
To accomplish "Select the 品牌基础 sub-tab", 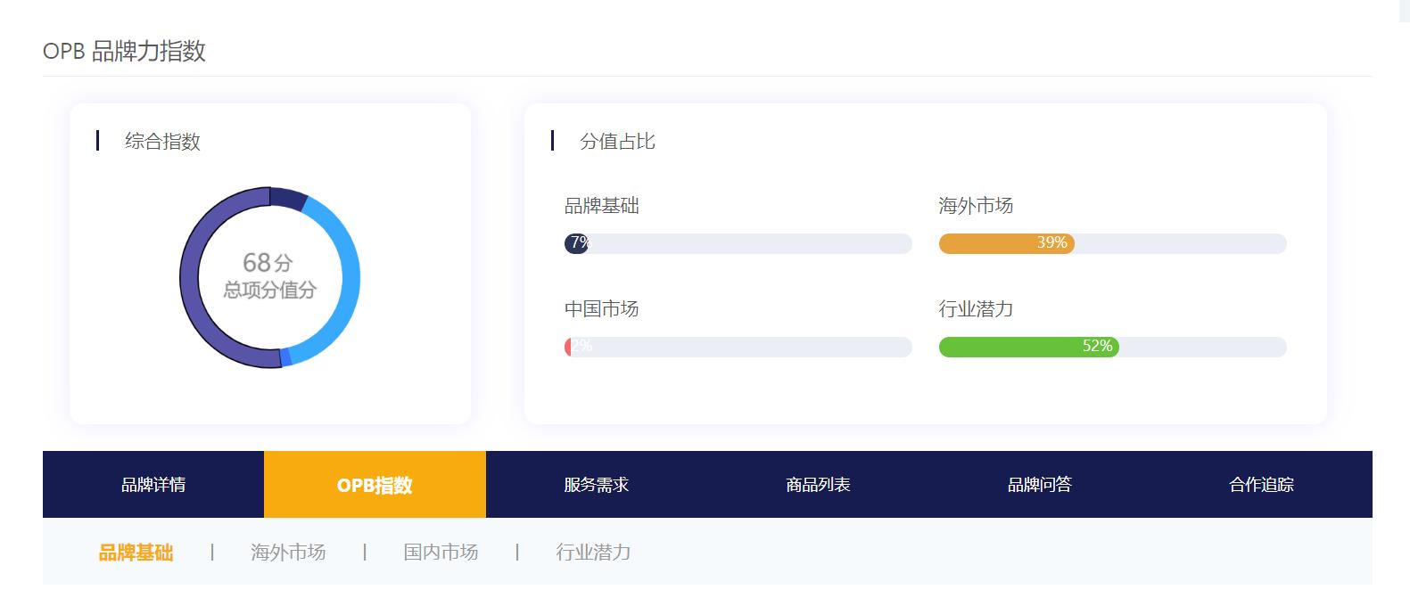I will pos(136,553).
